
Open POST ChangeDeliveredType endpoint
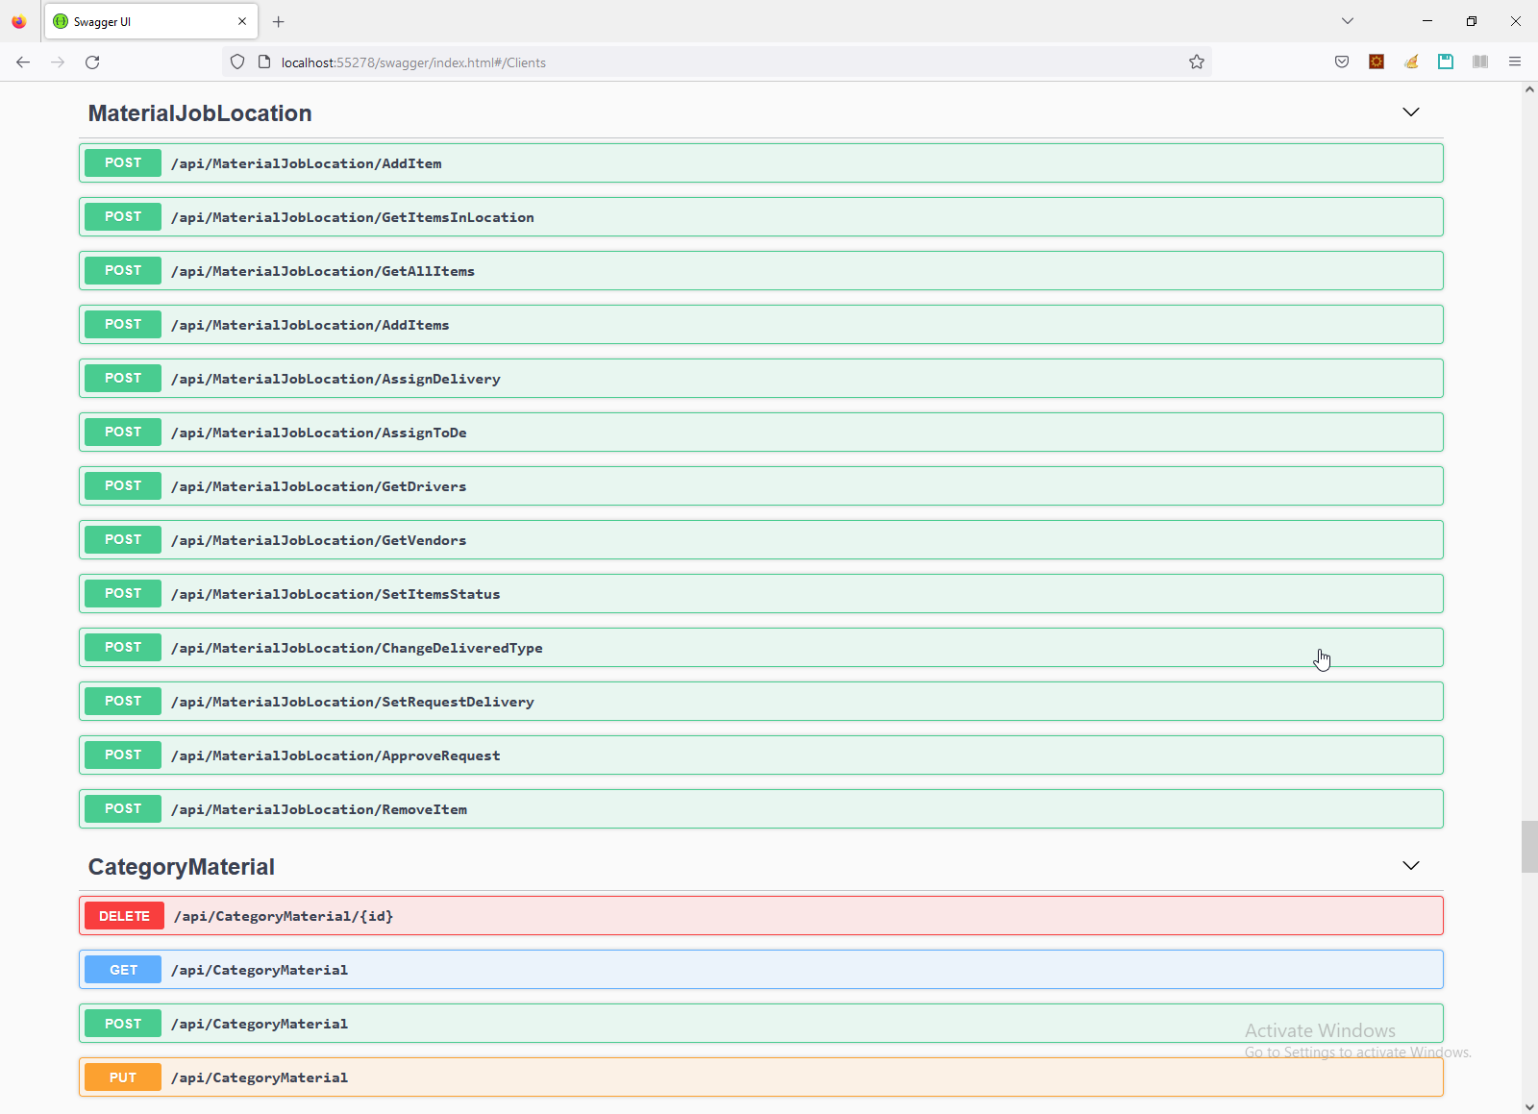pos(761,648)
